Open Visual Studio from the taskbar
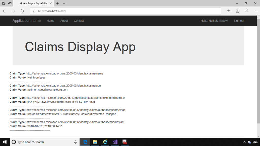Screen dimensions: 260x146 pos(115,142)
